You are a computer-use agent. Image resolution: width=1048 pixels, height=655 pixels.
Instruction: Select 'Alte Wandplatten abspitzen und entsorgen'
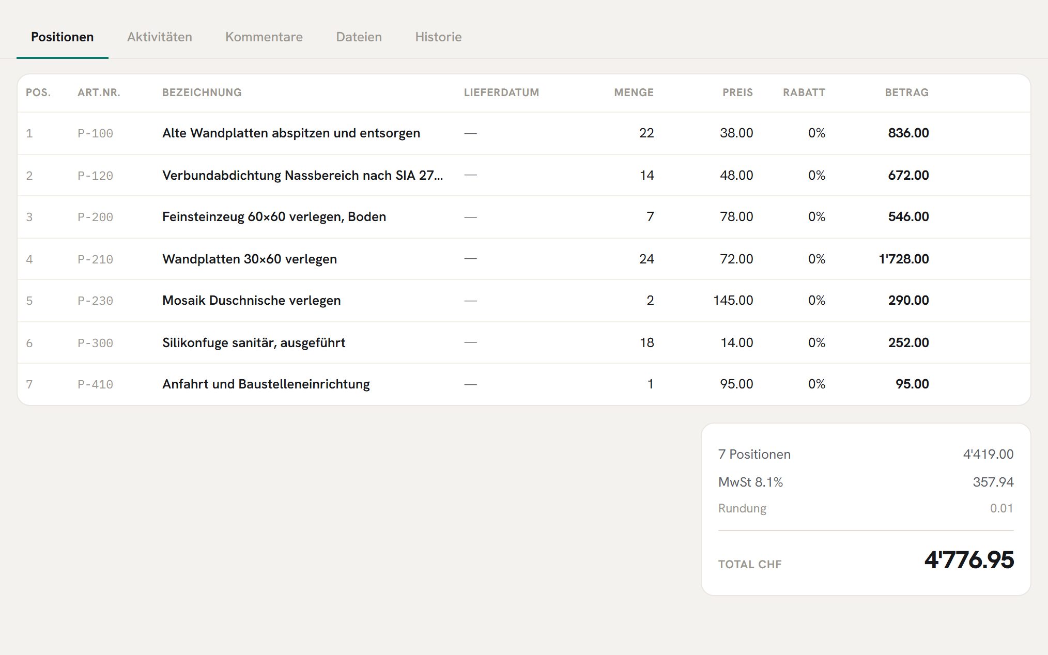pyautogui.click(x=291, y=133)
